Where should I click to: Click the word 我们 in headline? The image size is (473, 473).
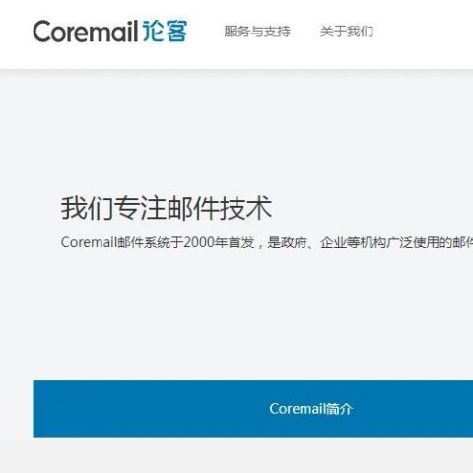(x=87, y=208)
